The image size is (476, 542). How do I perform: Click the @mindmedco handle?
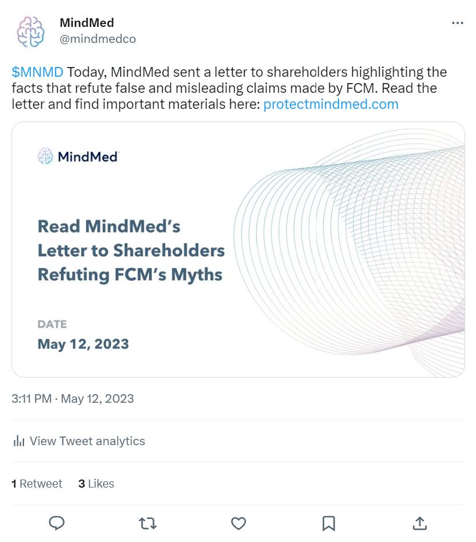97,39
